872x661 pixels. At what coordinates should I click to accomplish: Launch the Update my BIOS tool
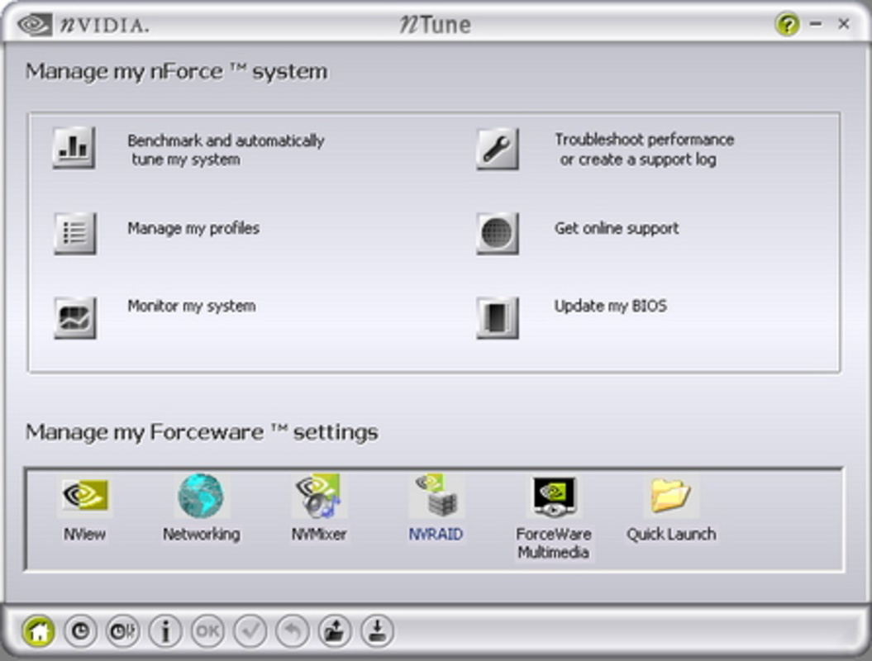(x=496, y=316)
